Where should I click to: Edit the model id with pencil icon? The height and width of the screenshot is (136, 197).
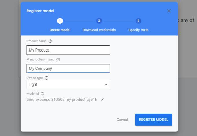pos(103,99)
